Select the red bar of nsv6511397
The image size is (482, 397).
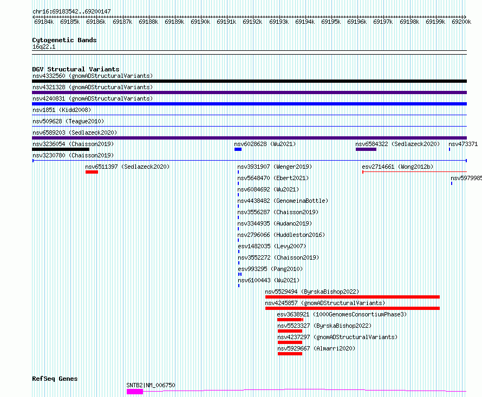(92, 172)
